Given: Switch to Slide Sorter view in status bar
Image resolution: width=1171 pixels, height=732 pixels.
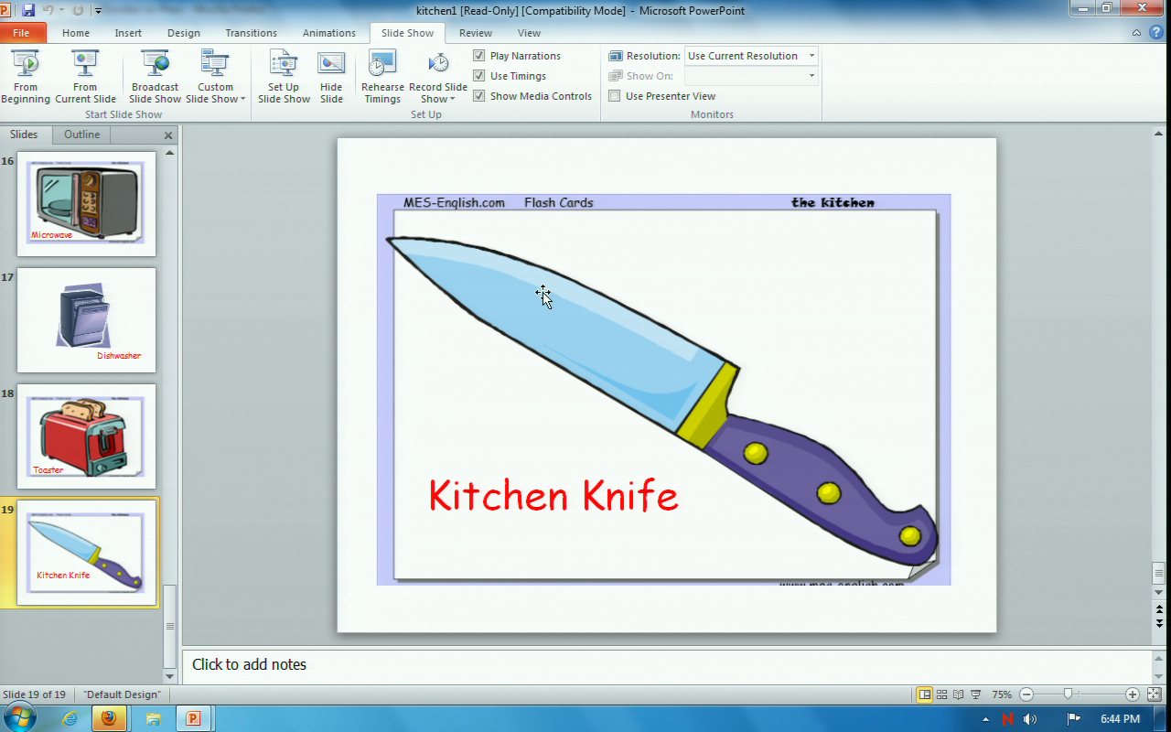Looking at the screenshot, I should click(x=941, y=694).
